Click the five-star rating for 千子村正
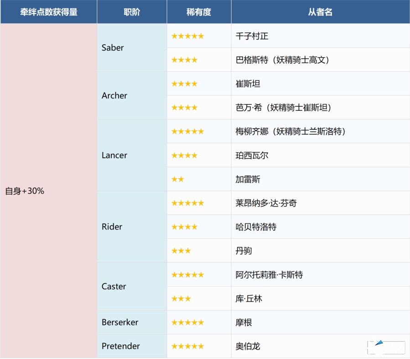 tap(187, 36)
